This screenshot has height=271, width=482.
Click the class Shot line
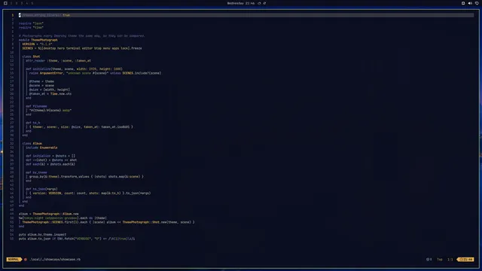31,56
